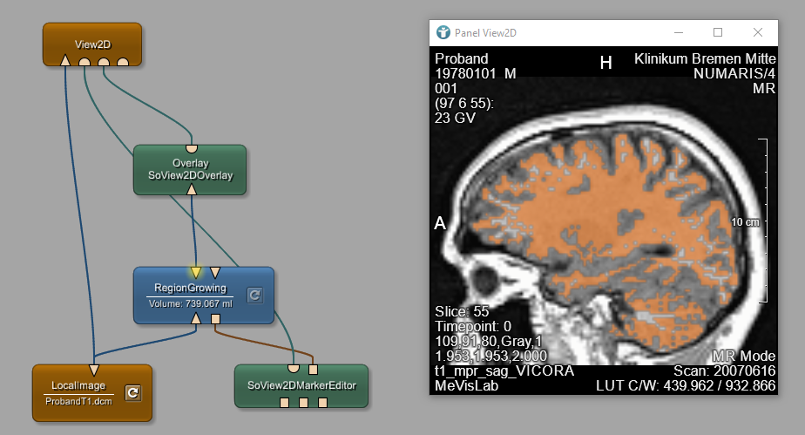The image size is (805, 435).
Task: Close the Panel View2D window
Action: click(758, 32)
